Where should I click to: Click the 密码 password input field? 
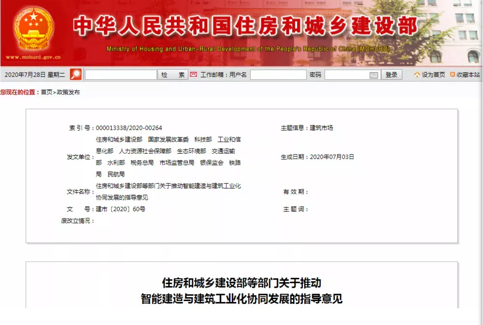[347, 75]
